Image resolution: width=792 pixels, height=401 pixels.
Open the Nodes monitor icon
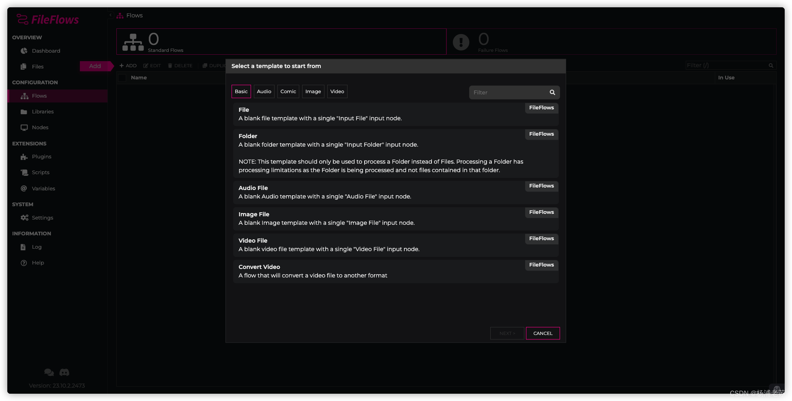pyautogui.click(x=24, y=128)
